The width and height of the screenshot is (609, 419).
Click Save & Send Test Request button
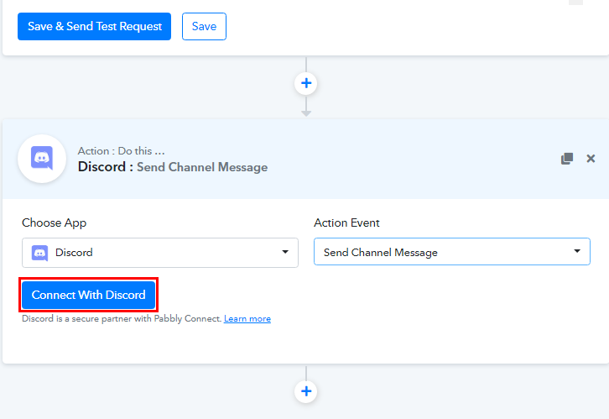click(95, 26)
